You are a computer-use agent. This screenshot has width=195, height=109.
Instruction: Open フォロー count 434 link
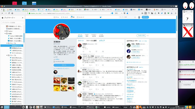(87, 35)
